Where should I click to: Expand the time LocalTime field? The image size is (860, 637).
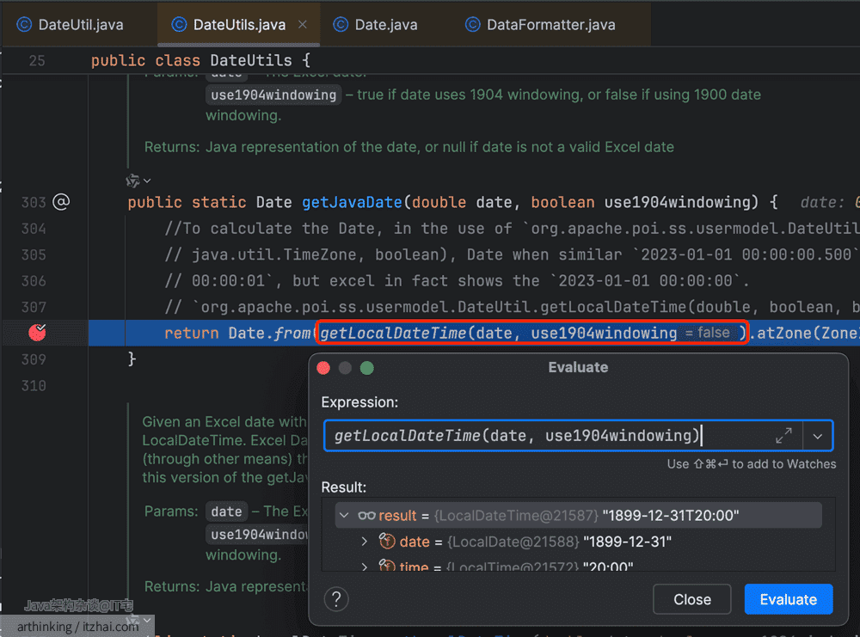point(364,566)
